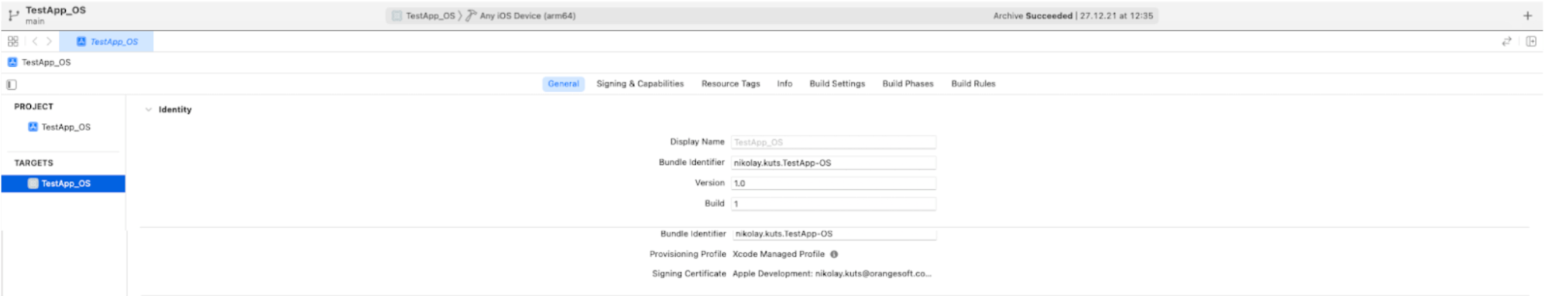Open the related items grid icon
Viewport: 1548px width, 296px height.
coord(13,42)
